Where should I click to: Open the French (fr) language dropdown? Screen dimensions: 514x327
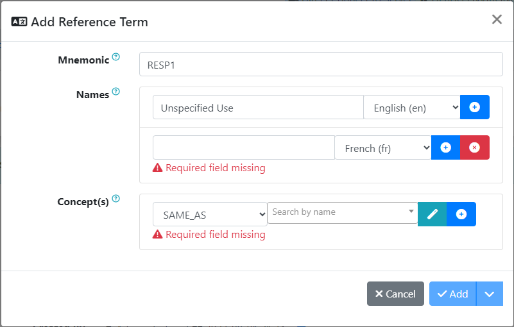coord(383,148)
